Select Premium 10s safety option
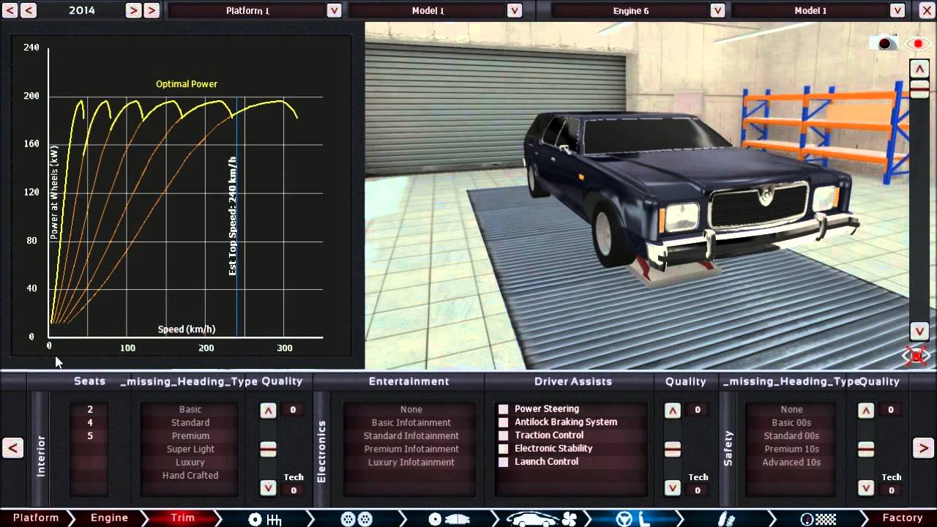This screenshot has width=937, height=527. pos(791,449)
